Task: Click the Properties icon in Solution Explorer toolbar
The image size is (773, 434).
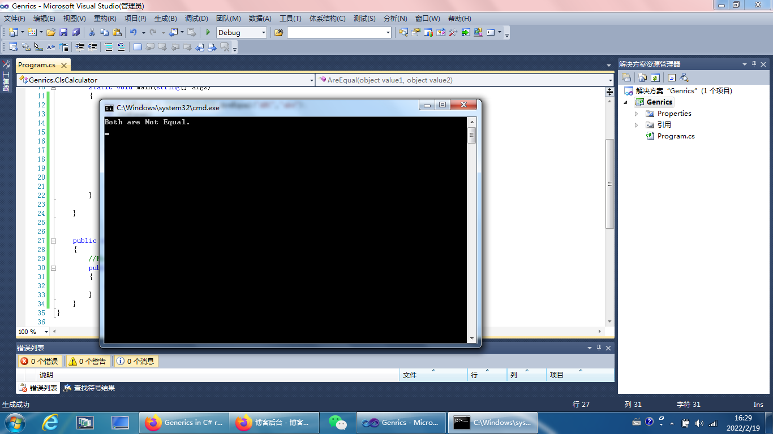Action: [x=626, y=77]
